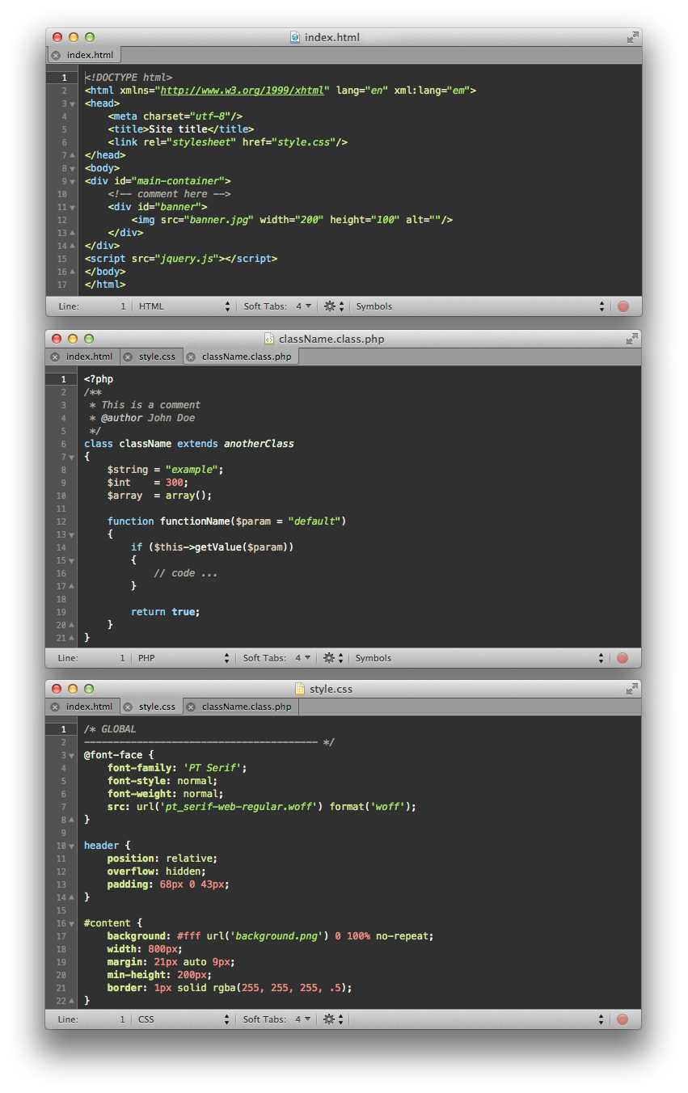The width and height of the screenshot is (688, 1093).
Task: Switch to style.css tab in the PHP window
Action: [x=151, y=357]
